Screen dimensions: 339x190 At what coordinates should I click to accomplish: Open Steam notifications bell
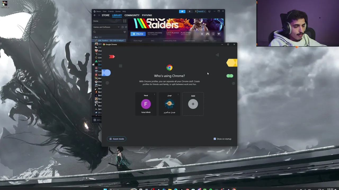pos(189,11)
